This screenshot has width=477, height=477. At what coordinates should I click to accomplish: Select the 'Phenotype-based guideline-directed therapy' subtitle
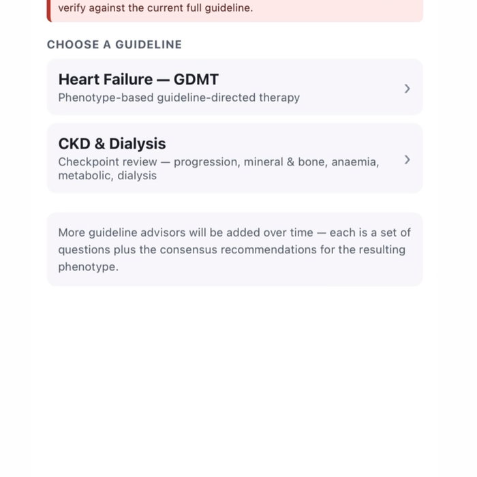(179, 97)
